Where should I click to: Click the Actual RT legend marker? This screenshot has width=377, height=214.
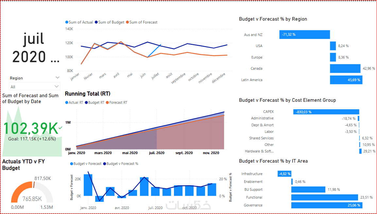point(67,102)
